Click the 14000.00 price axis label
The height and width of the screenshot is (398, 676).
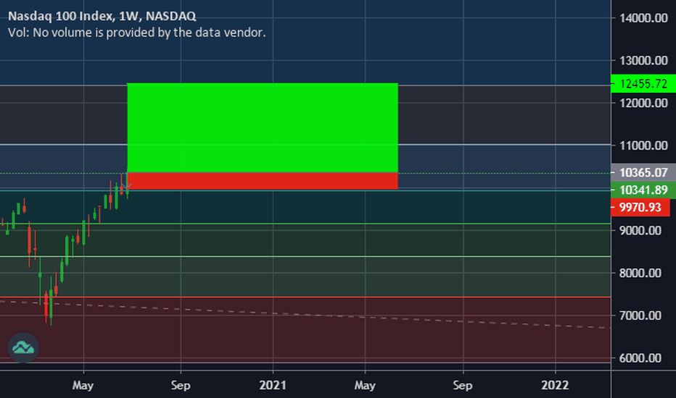coord(643,18)
